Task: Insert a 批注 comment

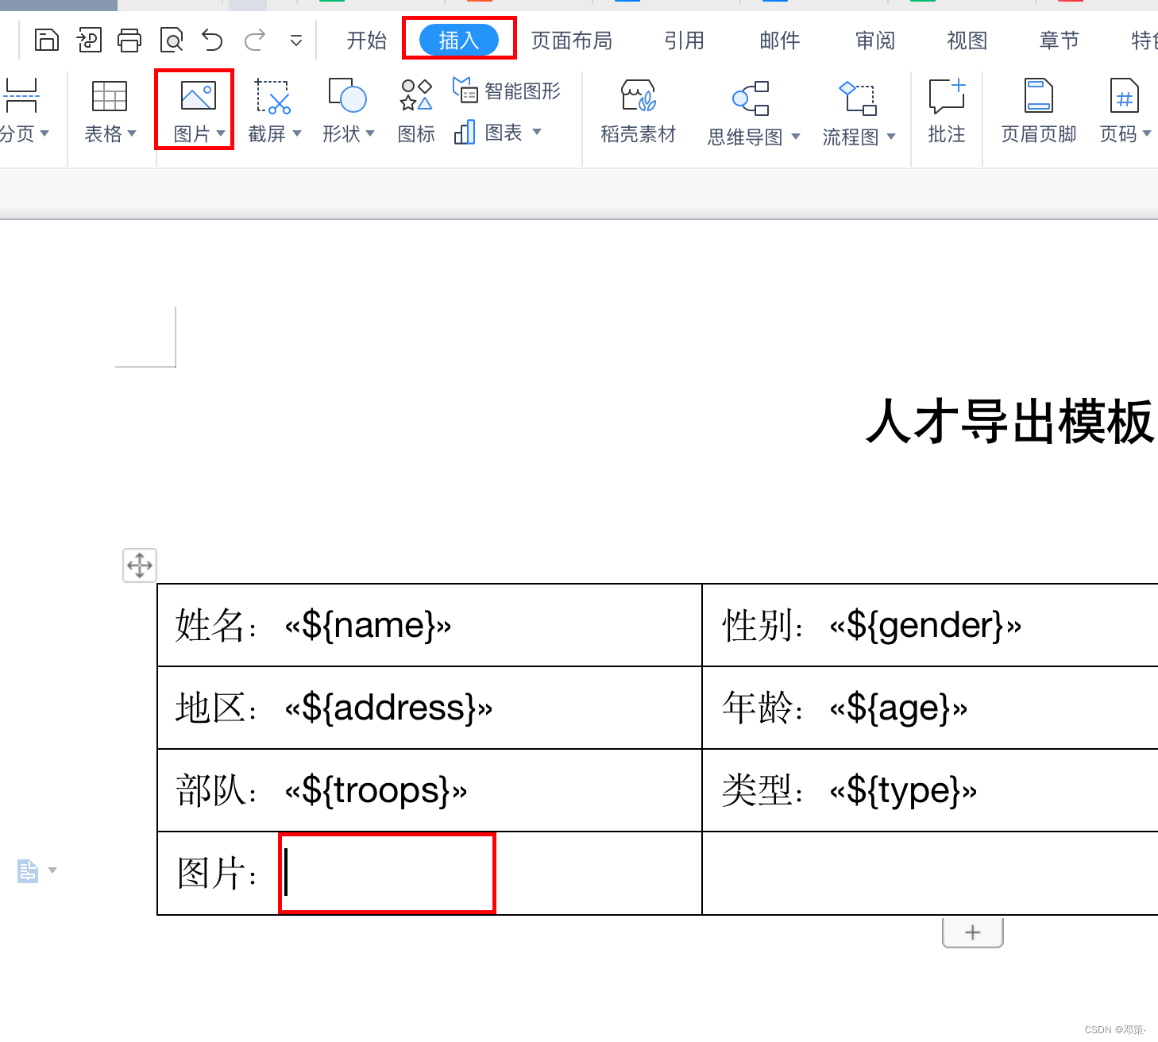Action: [945, 111]
